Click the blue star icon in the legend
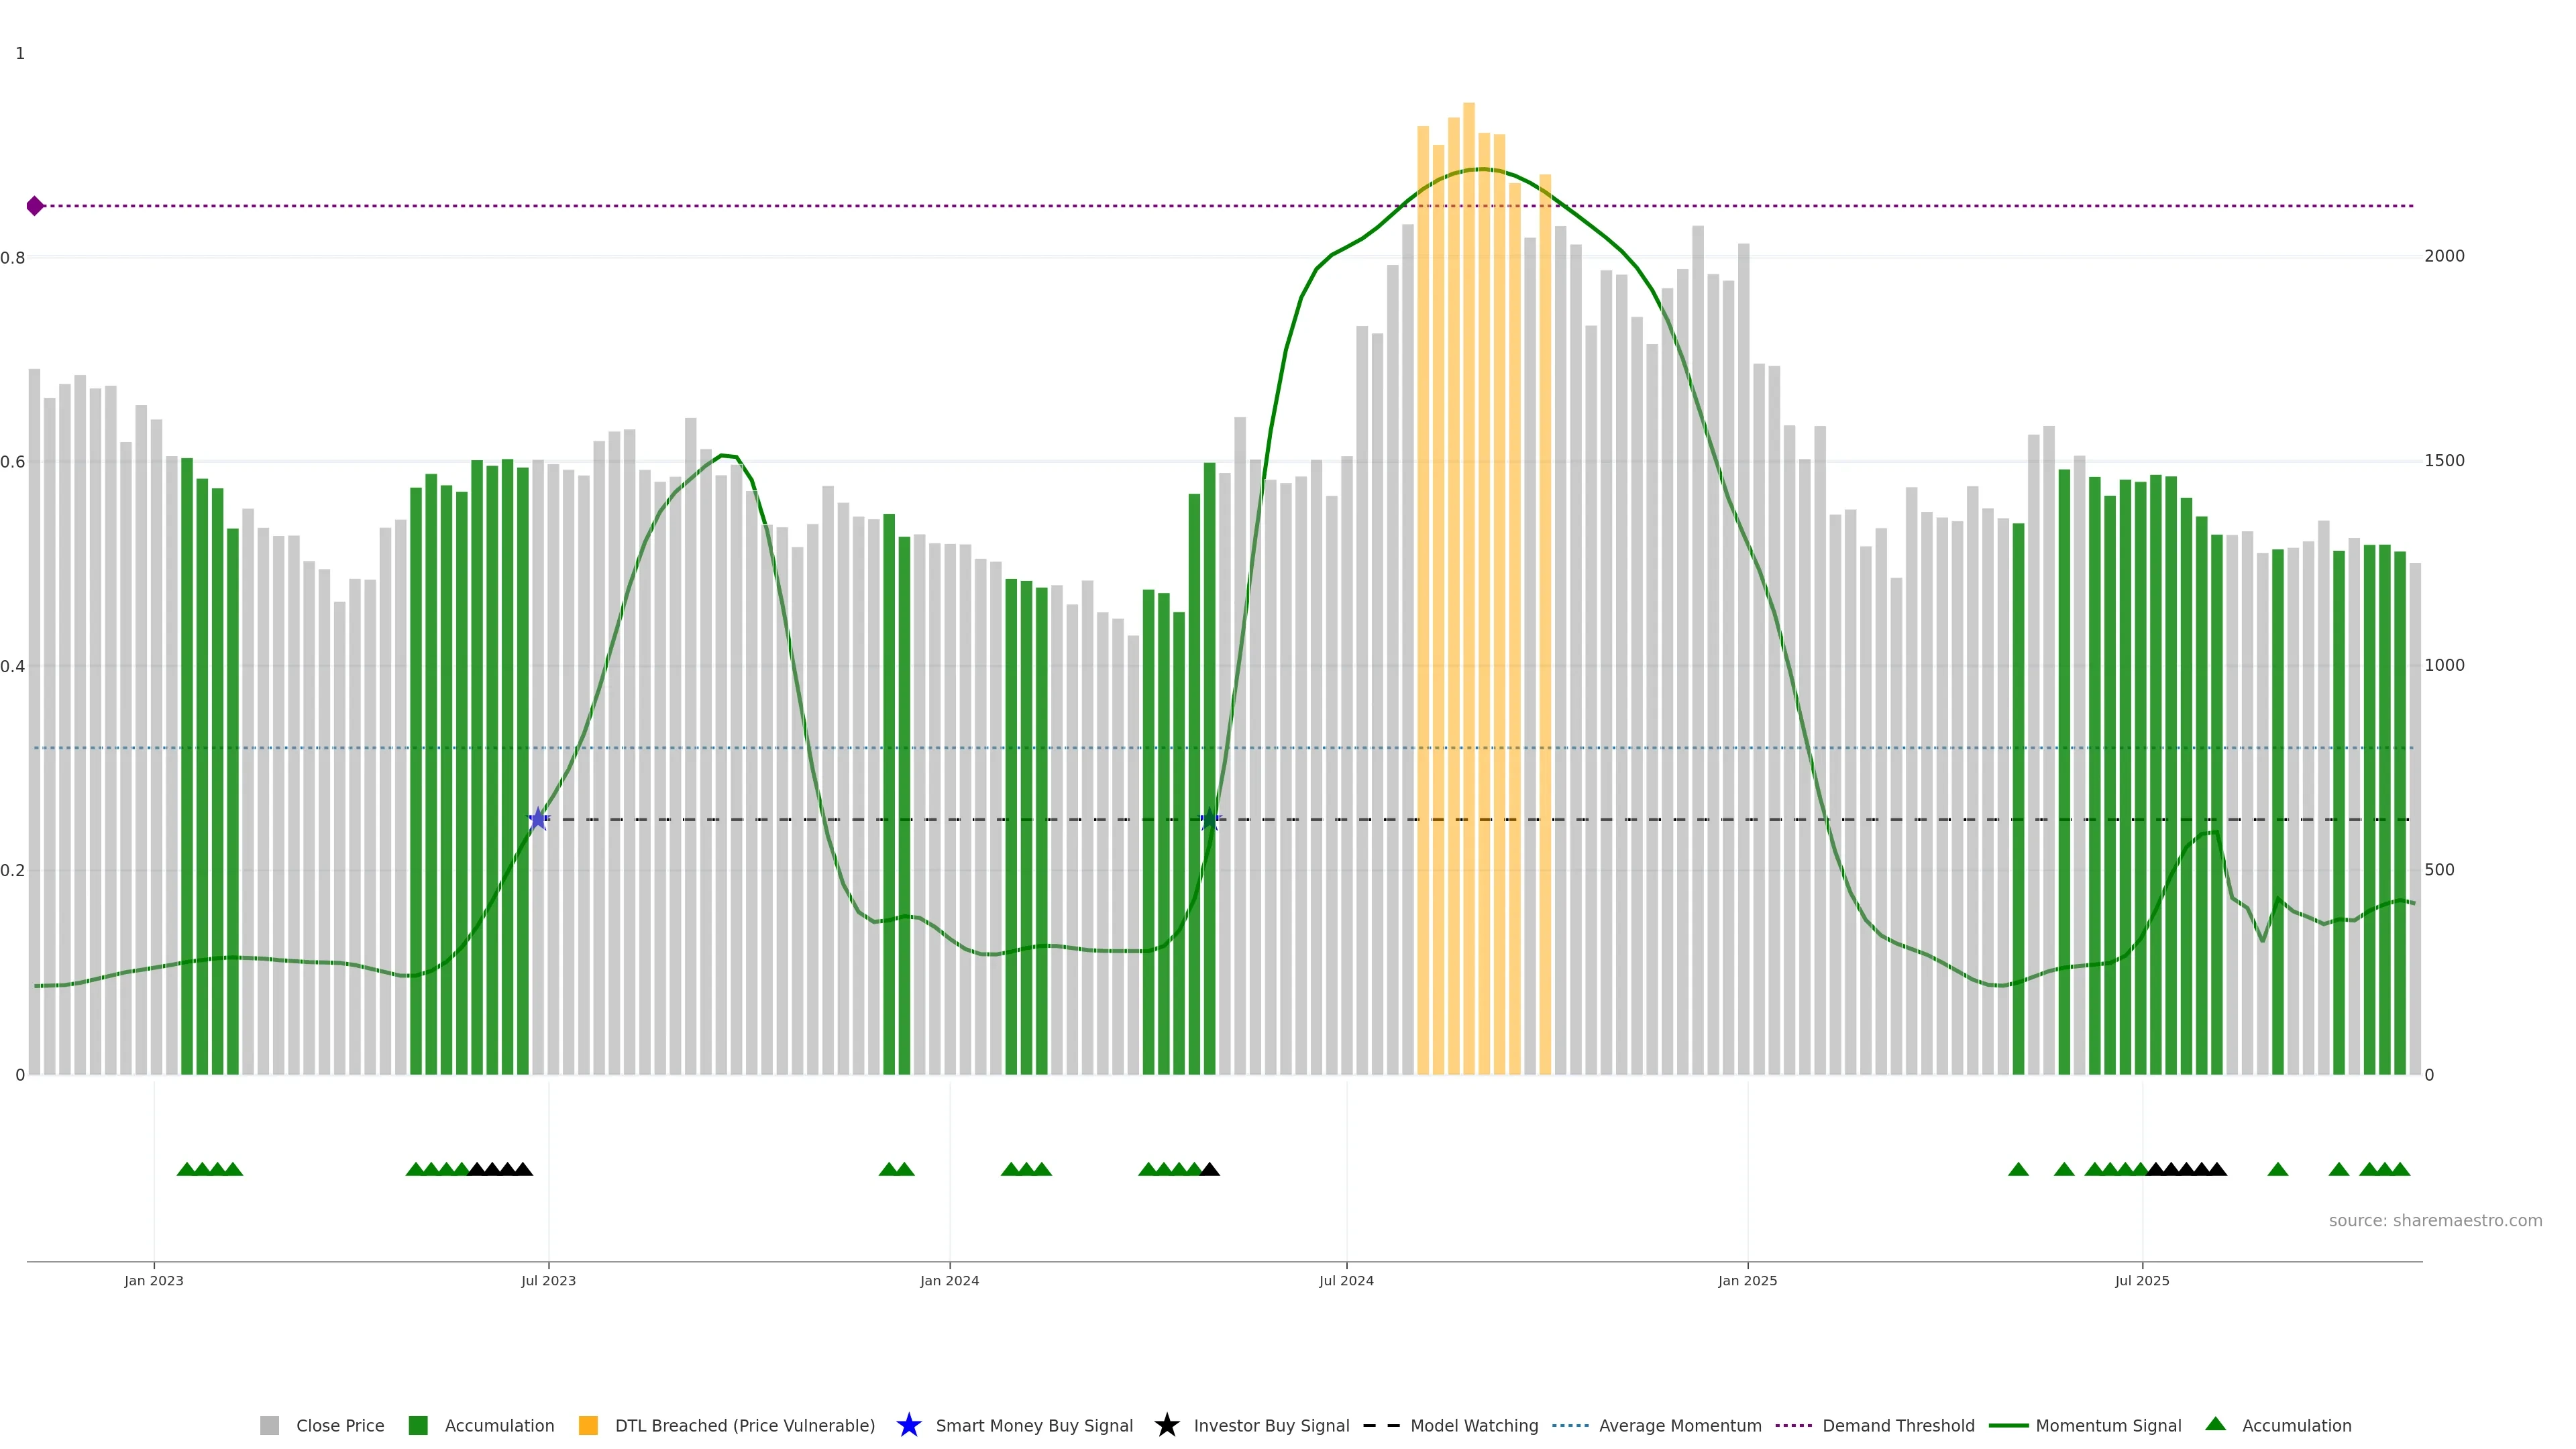The height and width of the screenshot is (1449, 2576). click(x=908, y=1425)
